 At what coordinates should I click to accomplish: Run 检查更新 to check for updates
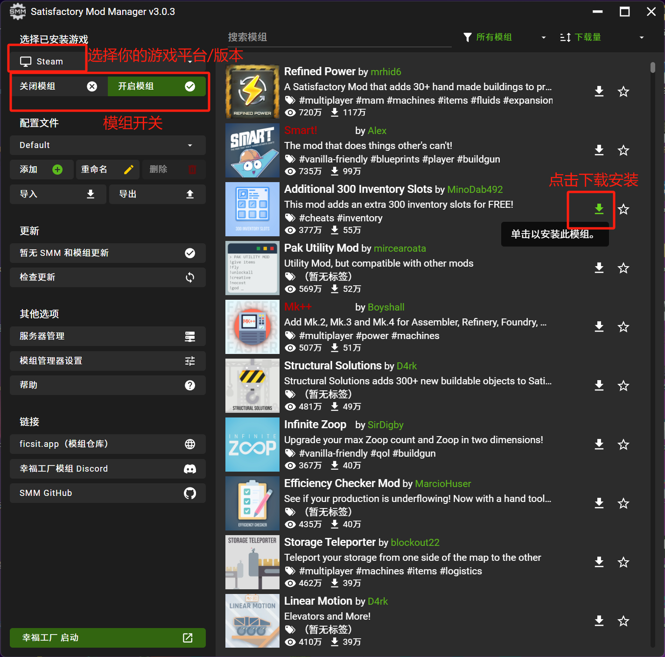click(x=107, y=277)
